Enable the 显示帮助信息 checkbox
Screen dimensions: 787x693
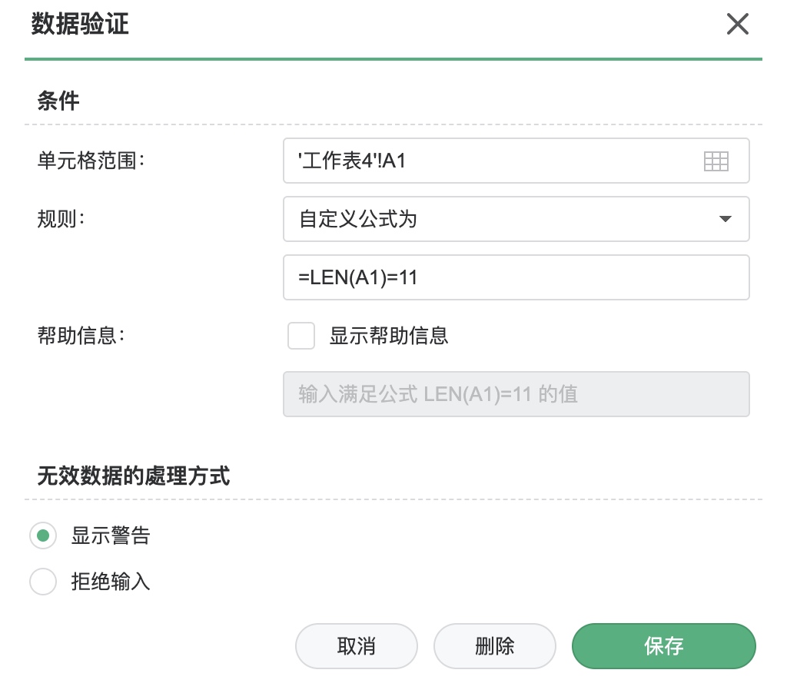301,336
